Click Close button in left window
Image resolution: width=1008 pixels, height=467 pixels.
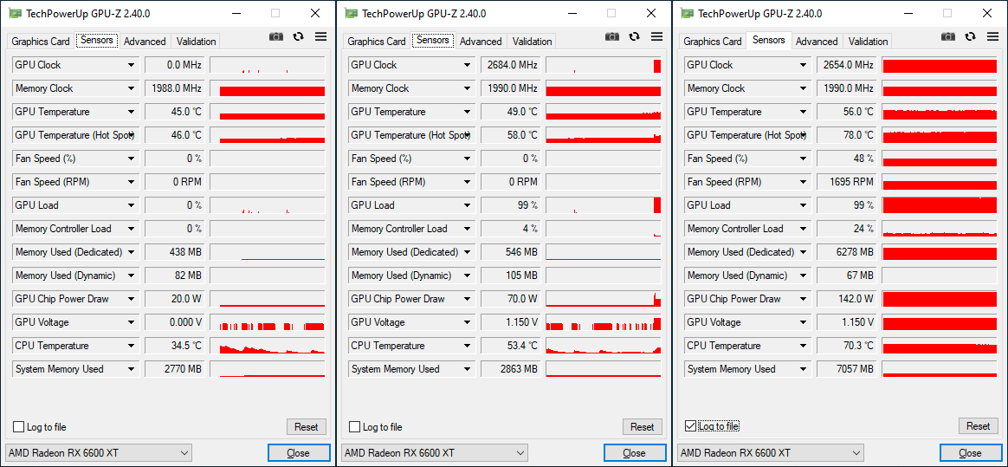[x=298, y=453]
